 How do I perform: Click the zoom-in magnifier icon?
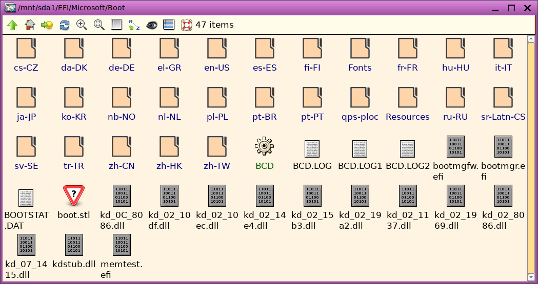pos(82,25)
